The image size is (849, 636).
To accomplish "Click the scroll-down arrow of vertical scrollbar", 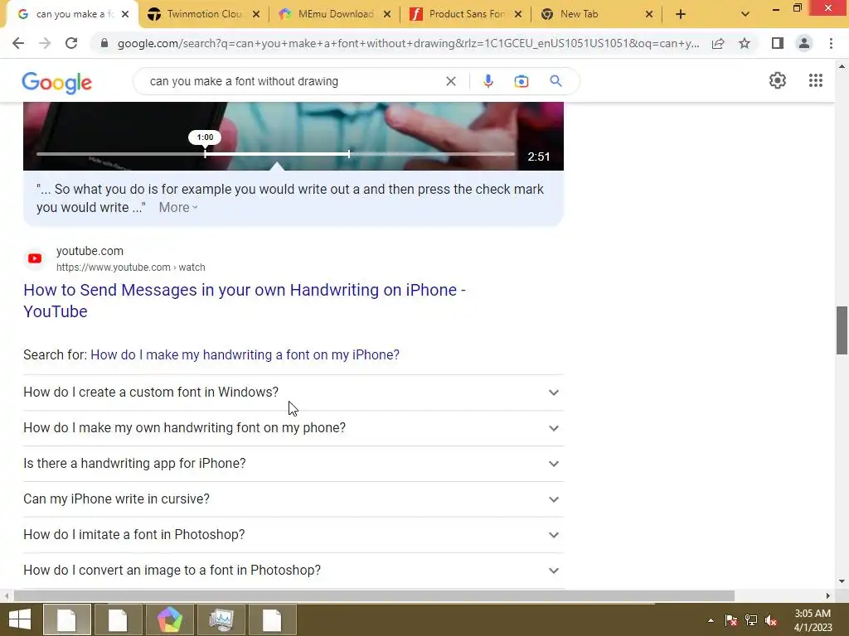I will (x=842, y=581).
